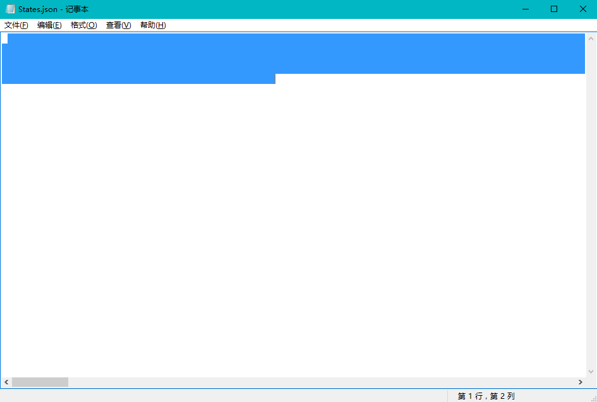Click the Notepad icon in the title bar

[x=10, y=9]
